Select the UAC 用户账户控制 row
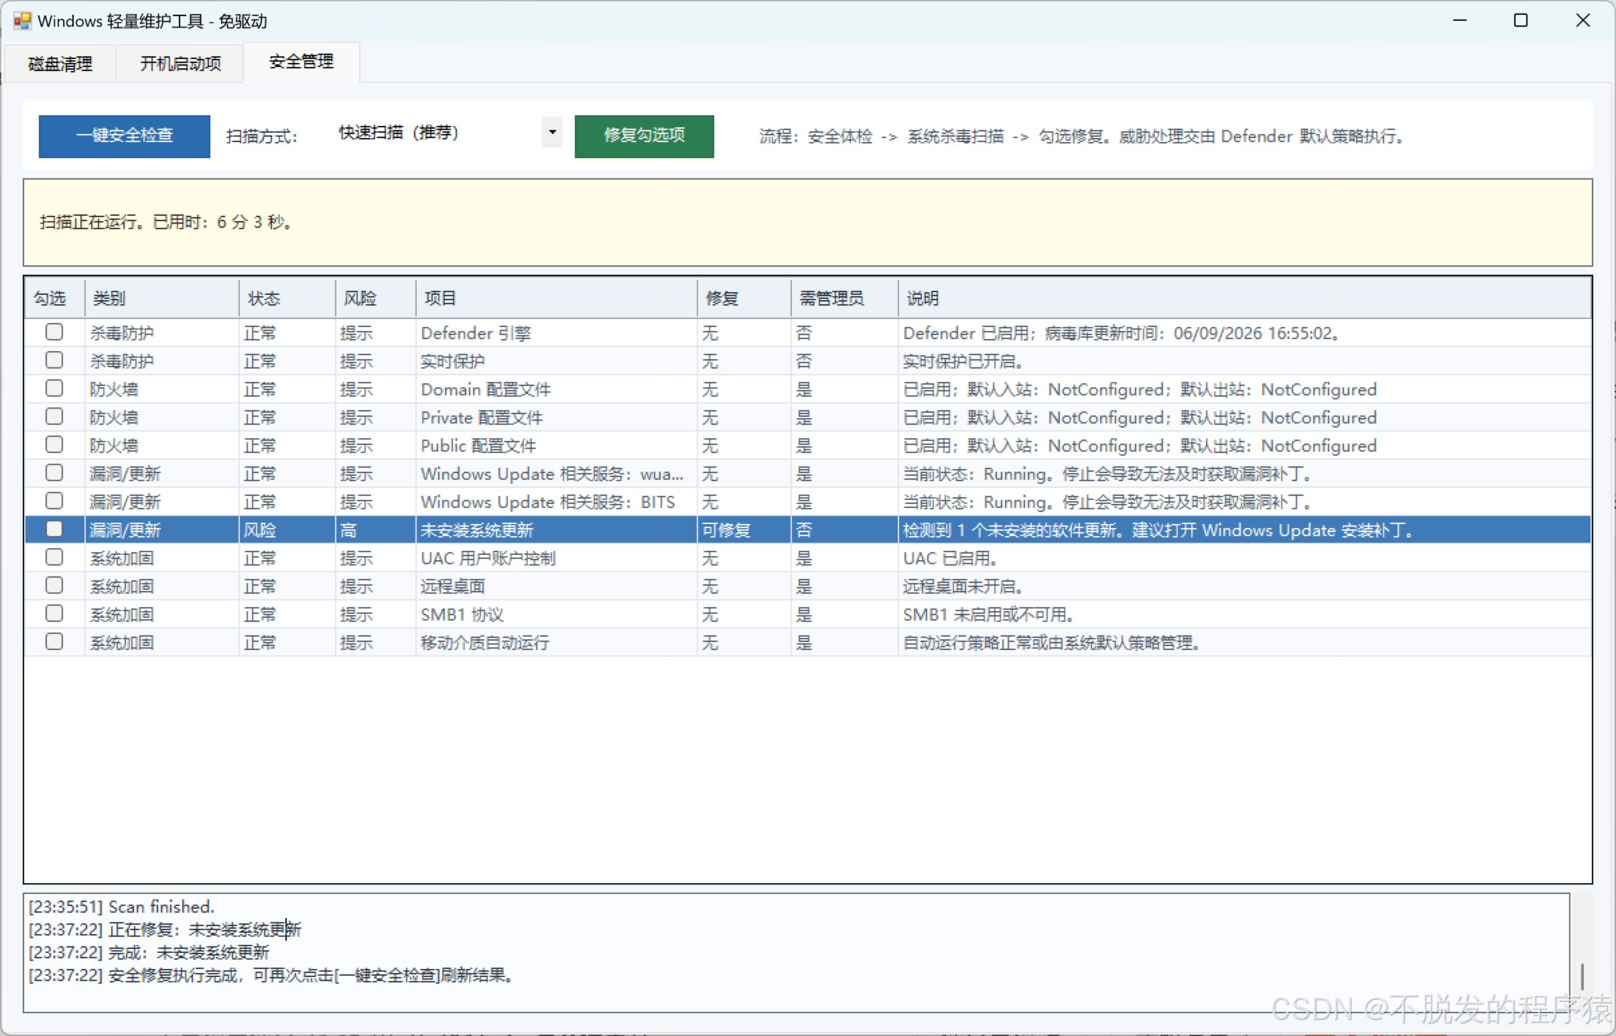 coord(807,558)
